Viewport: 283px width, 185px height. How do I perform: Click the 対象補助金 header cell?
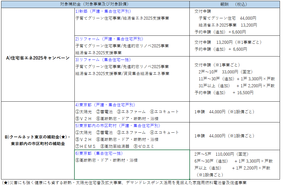click(94, 4)
